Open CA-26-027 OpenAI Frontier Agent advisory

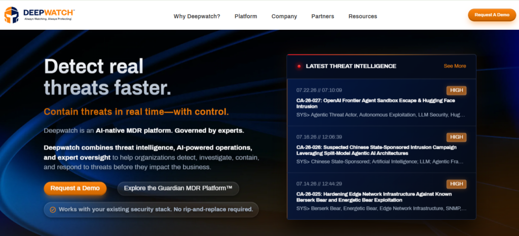[376, 103]
